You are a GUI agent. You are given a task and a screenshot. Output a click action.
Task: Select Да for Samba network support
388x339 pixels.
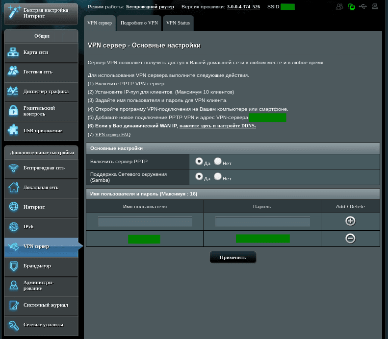pos(199,176)
